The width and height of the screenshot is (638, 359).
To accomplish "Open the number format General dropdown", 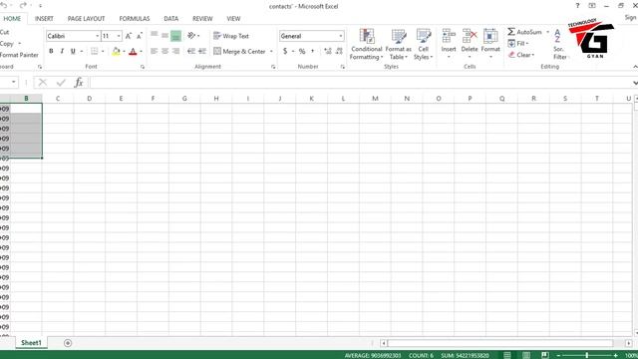I will pos(341,36).
